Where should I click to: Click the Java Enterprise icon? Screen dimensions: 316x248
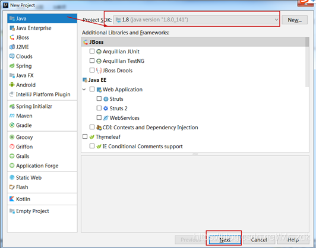click(x=12, y=28)
